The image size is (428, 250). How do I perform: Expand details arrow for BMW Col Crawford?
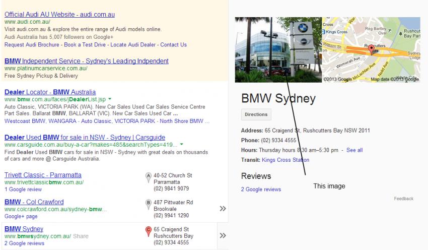point(223,209)
